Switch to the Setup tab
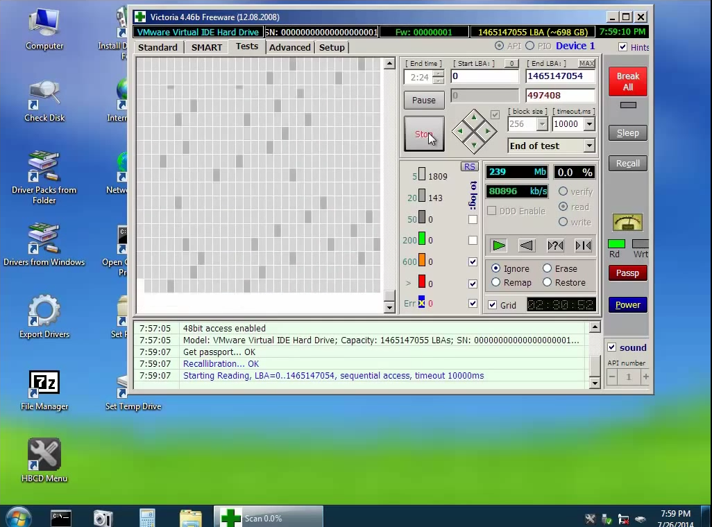The height and width of the screenshot is (527, 712). point(332,47)
